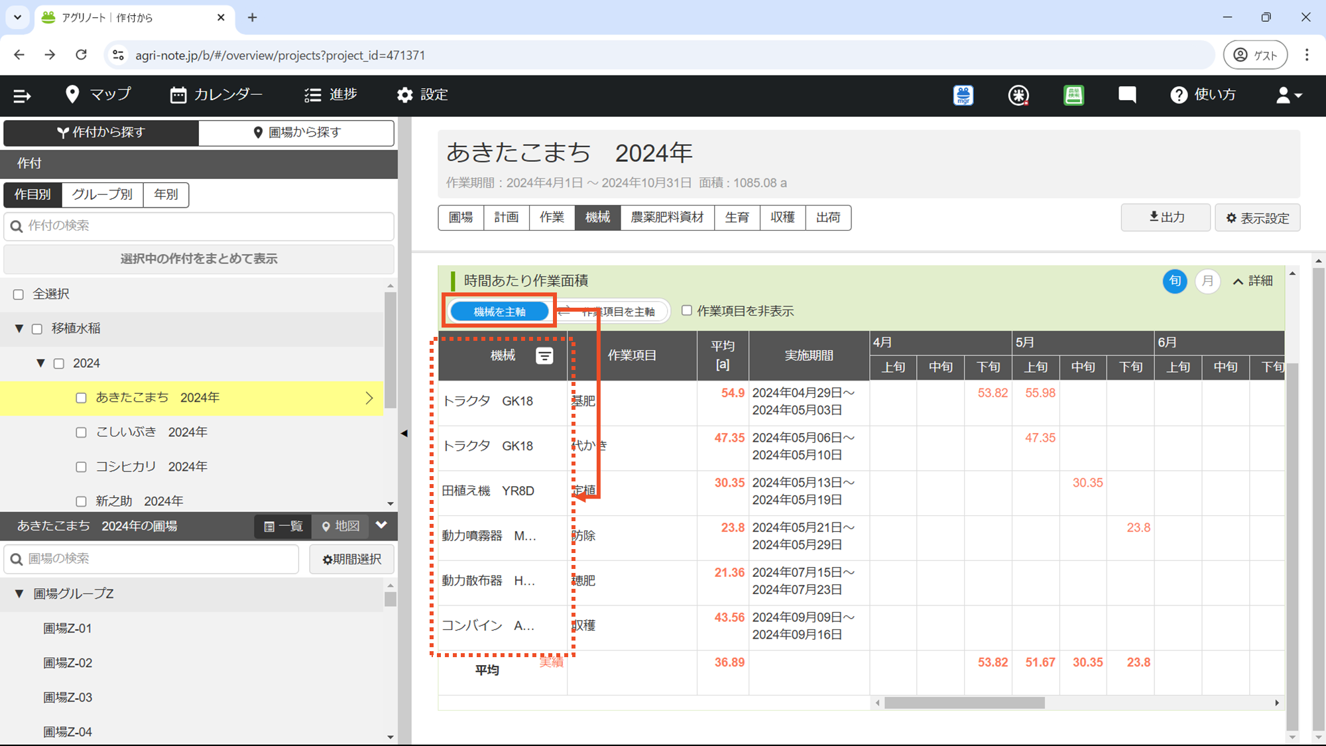Open the hamburger side menu icon
This screenshot has width=1326, height=746.
[x=22, y=95]
